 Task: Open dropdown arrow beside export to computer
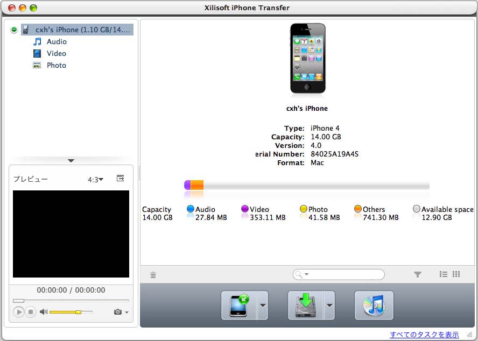tap(329, 306)
